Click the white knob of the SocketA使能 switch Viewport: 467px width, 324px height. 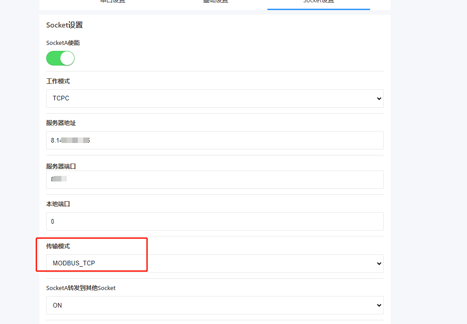(x=67, y=58)
